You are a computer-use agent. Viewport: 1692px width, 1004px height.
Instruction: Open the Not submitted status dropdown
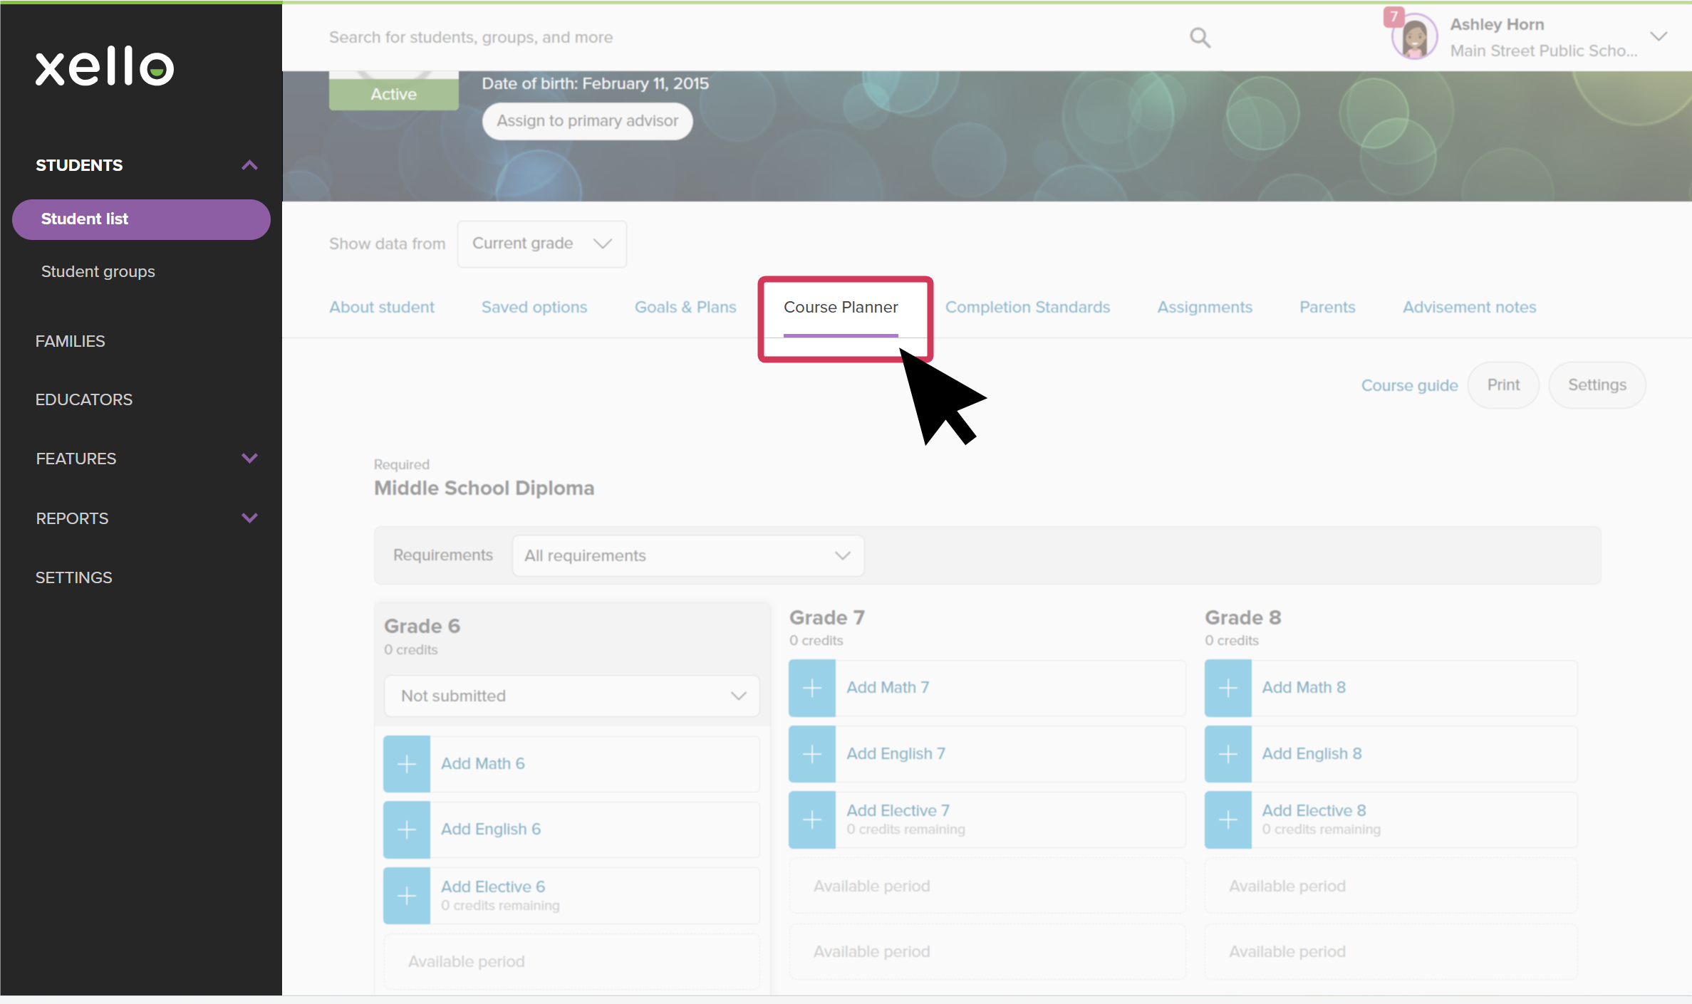pyautogui.click(x=571, y=696)
